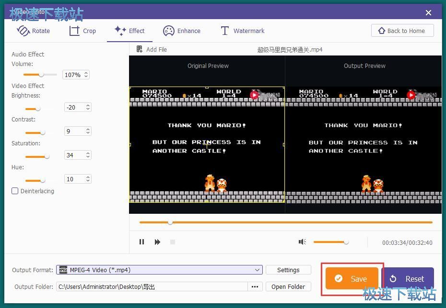
Task: Click the Volume percentage input field
Action: 76,75
